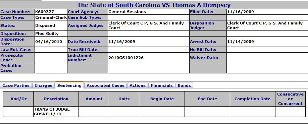Screen dimensions: 308x124
Task: Select the Sentencing tab
Action: point(69,85)
